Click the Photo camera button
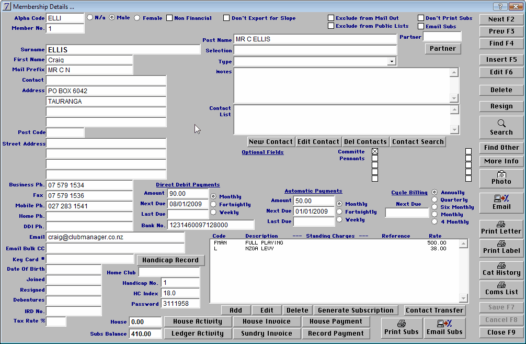 [x=501, y=178]
